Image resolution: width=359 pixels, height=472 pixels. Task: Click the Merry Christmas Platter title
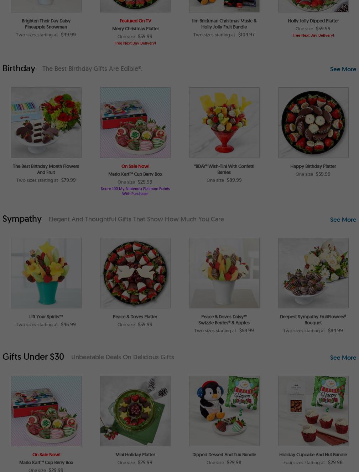pyautogui.click(x=135, y=29)
